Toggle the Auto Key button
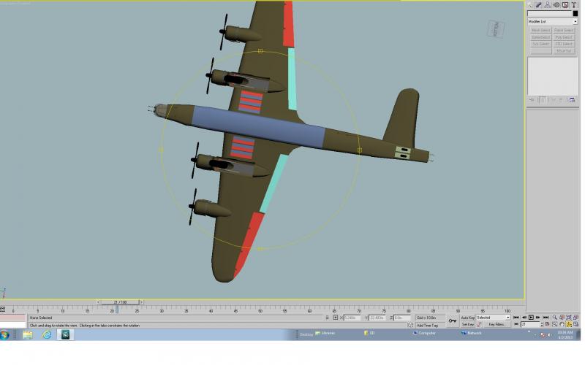 [x=467, y=318]
